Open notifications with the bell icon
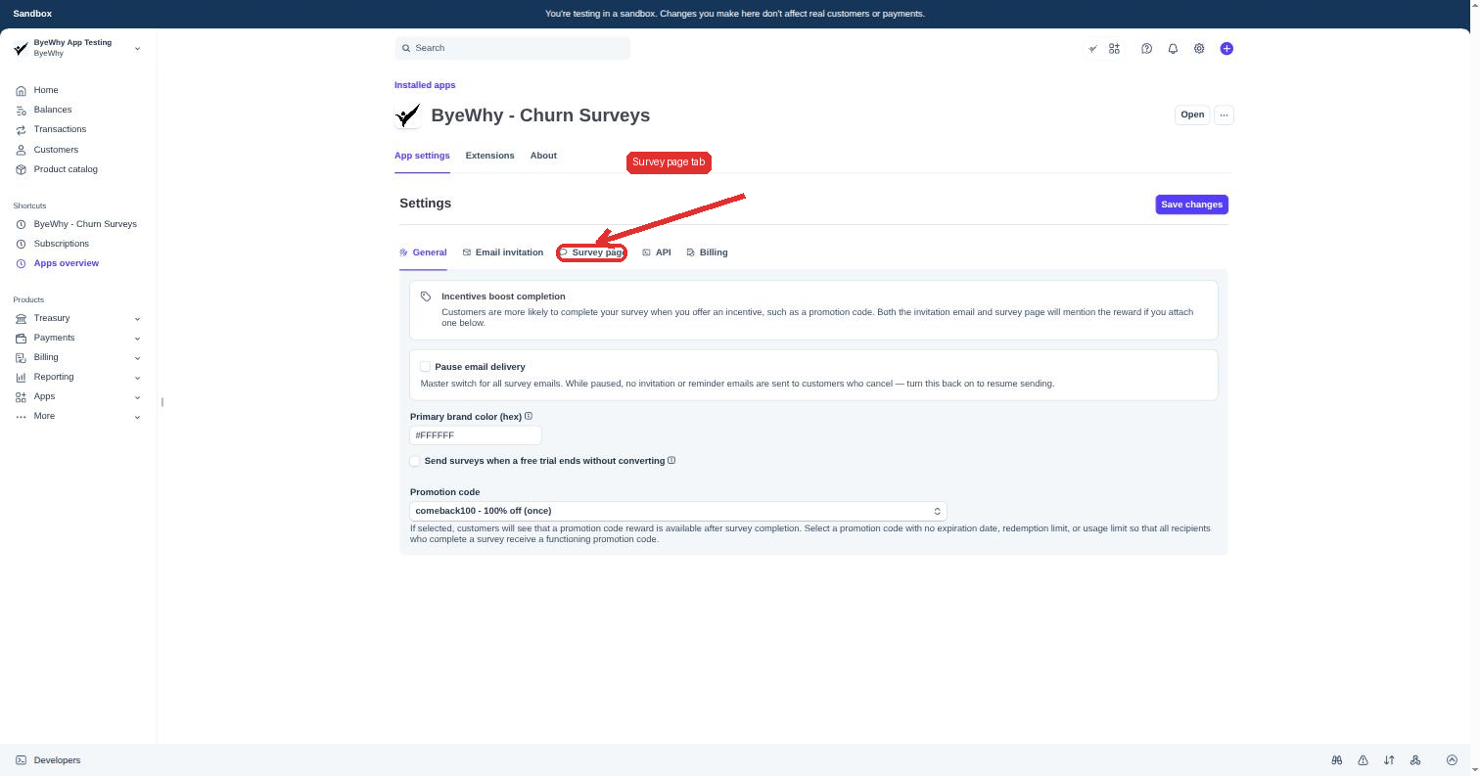 [1173, 49]
